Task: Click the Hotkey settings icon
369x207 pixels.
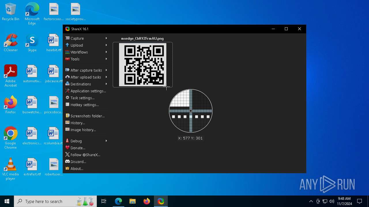Action: 67,105
